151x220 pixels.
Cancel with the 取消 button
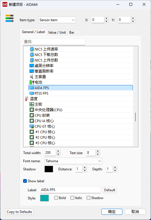[x=135, y=212]
